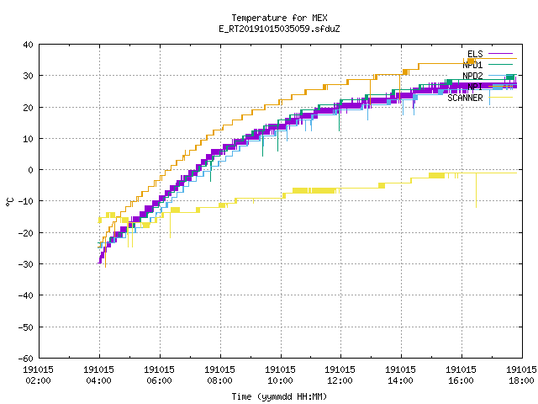Image resolution: width=538 pixels, height=404 pixels.
Task: Click the yellow SCANNER downward spike after 16:00
Action: tap(477, 190)
